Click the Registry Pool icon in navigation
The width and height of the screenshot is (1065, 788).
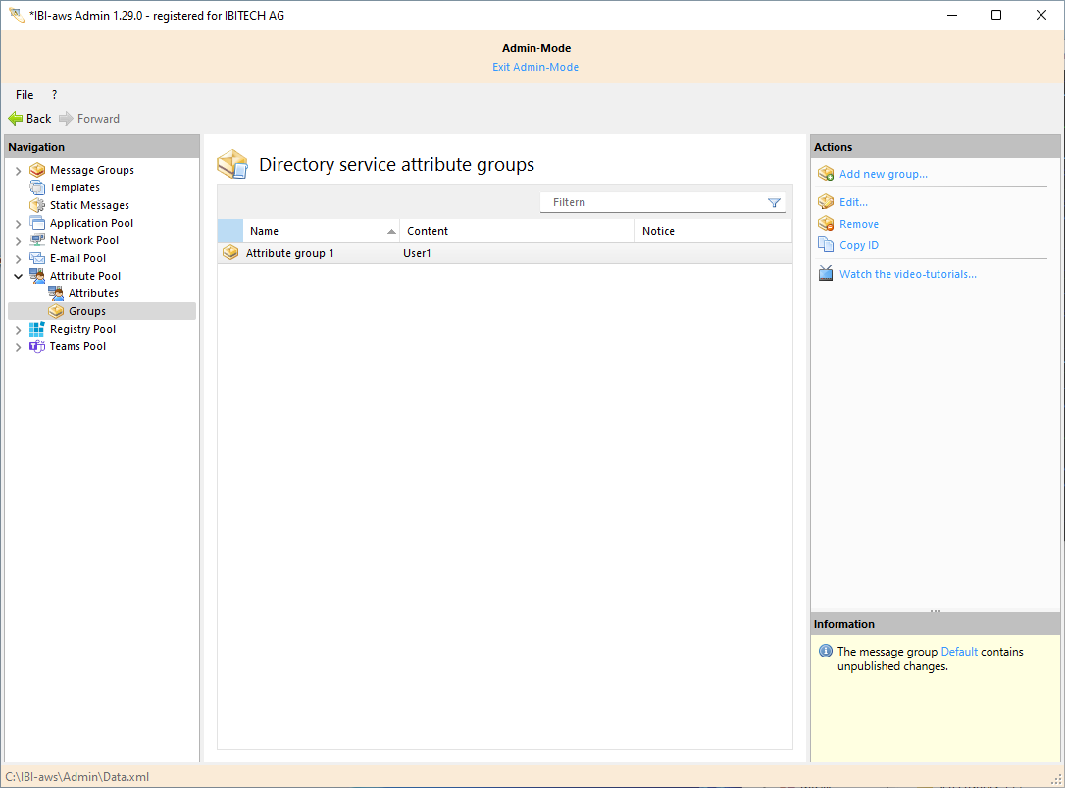pos(37,329)
